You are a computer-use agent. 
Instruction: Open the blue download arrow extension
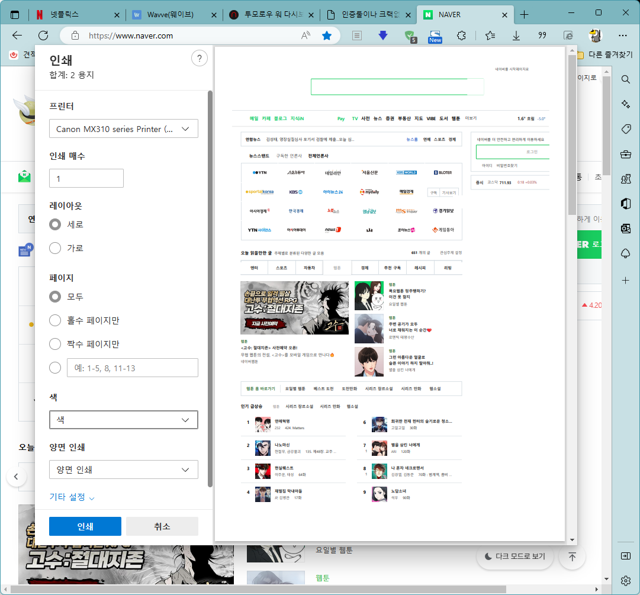(383, 36)
